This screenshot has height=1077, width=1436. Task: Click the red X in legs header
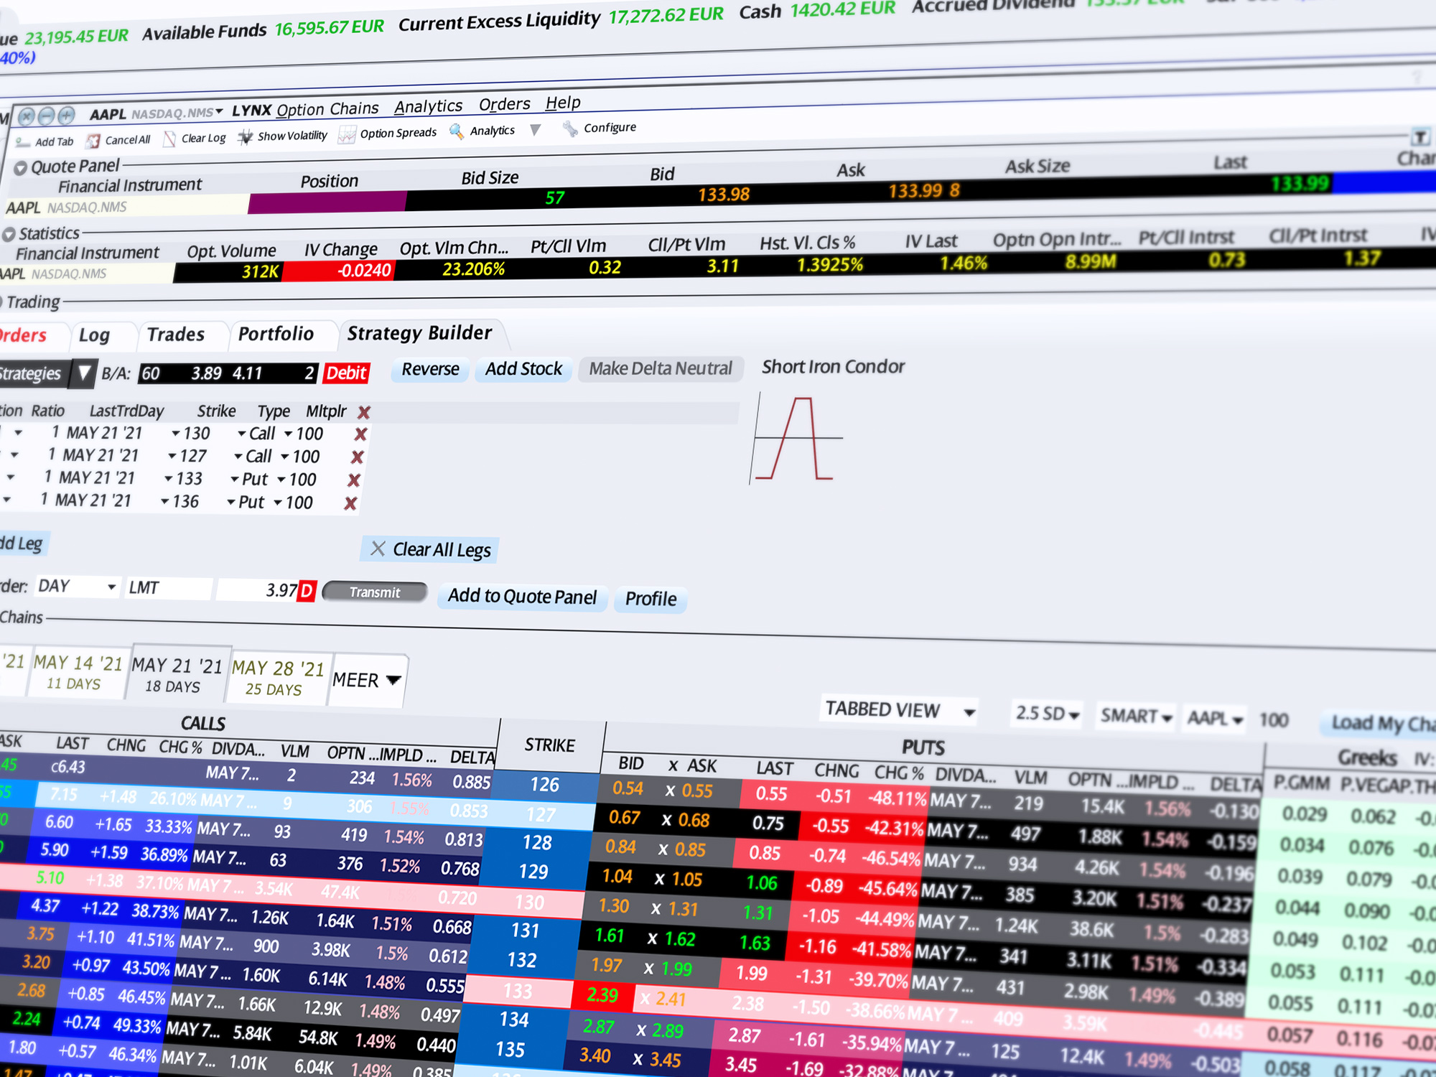(x=364, y=412)
